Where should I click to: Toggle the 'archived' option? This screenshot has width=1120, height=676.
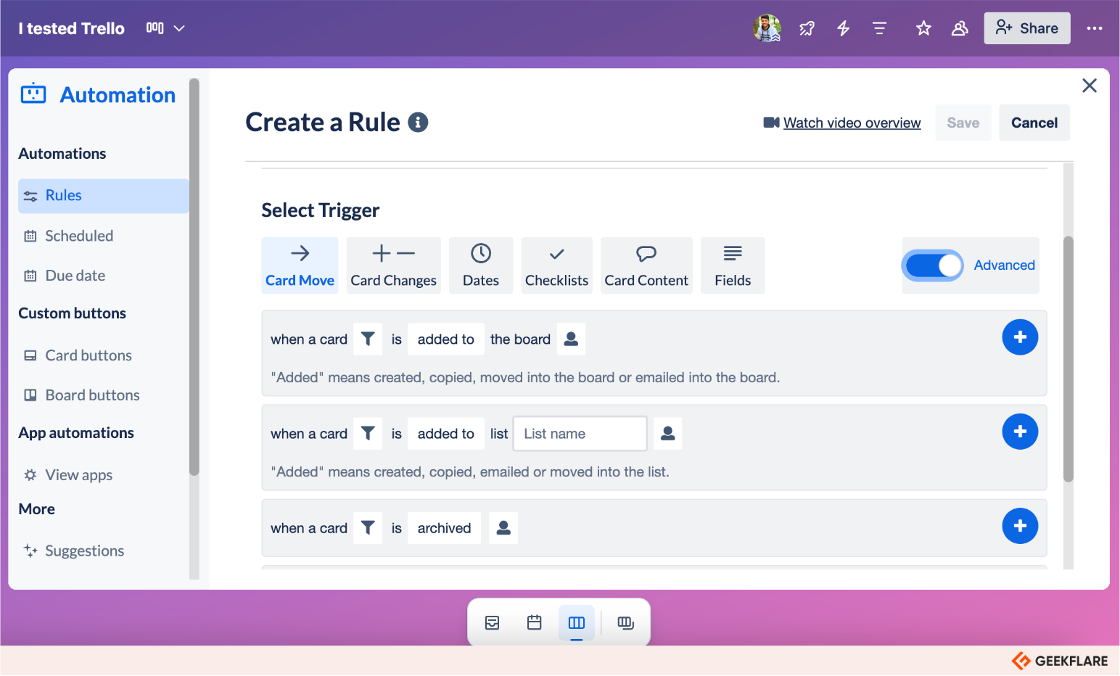click(444, 528)
